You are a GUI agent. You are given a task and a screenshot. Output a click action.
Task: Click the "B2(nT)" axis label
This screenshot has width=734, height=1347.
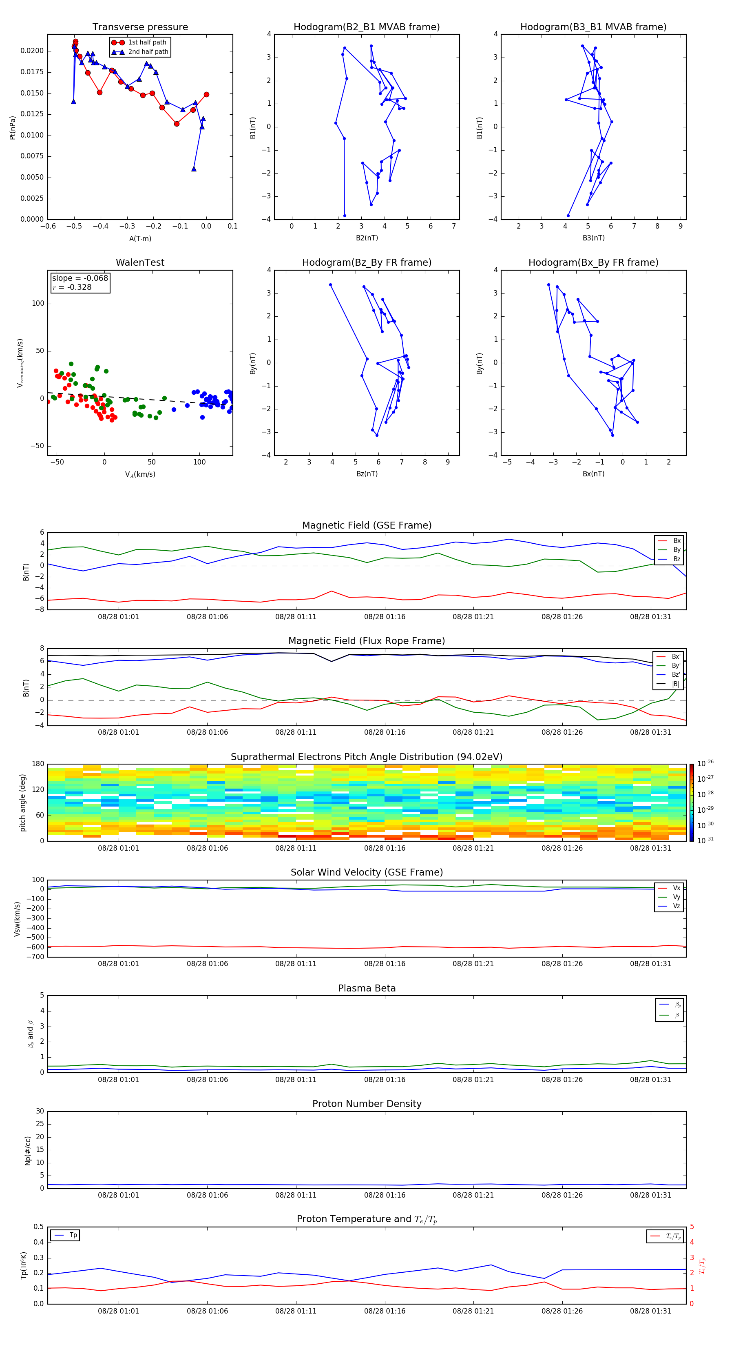pyautogui.click(x=367, y=238)
